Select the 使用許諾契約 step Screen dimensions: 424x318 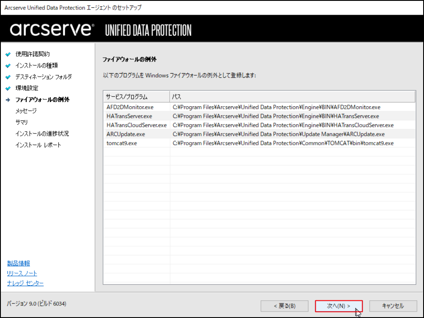(x=33, y=54)
